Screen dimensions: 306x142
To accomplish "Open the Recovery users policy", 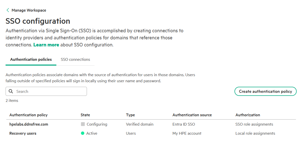I will (x=23, y=133).
